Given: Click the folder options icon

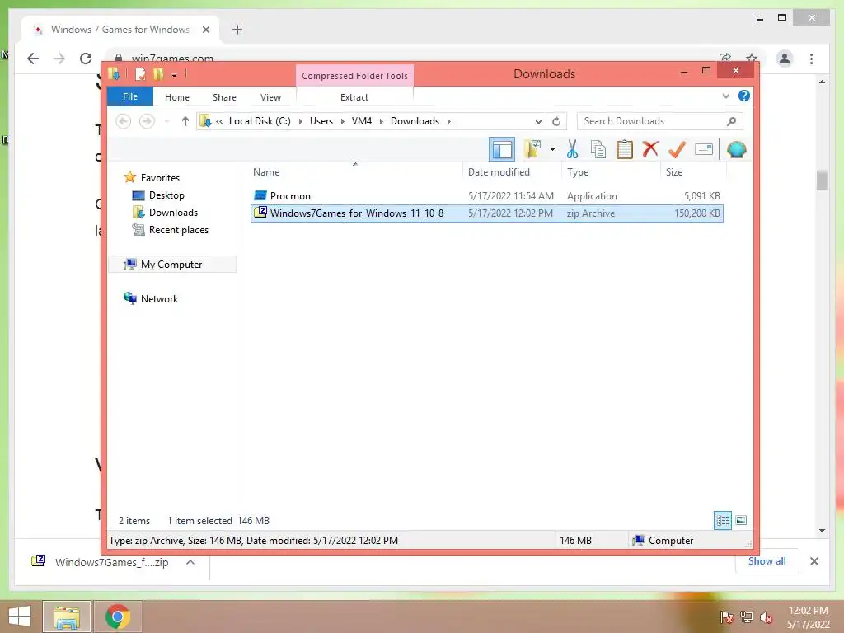Looking at the screenshot, I should [x=532, y=149].
